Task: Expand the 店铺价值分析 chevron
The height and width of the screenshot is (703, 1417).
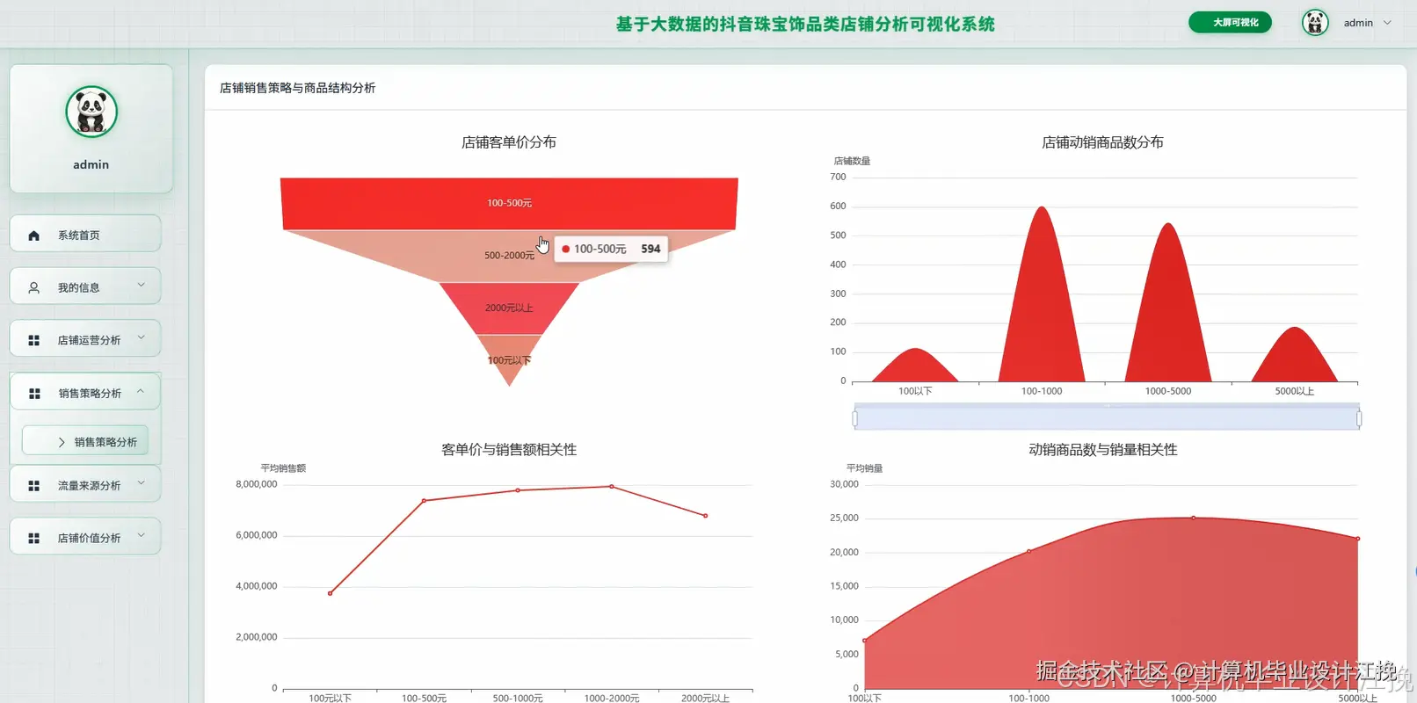Action: (x=142, y=535)
